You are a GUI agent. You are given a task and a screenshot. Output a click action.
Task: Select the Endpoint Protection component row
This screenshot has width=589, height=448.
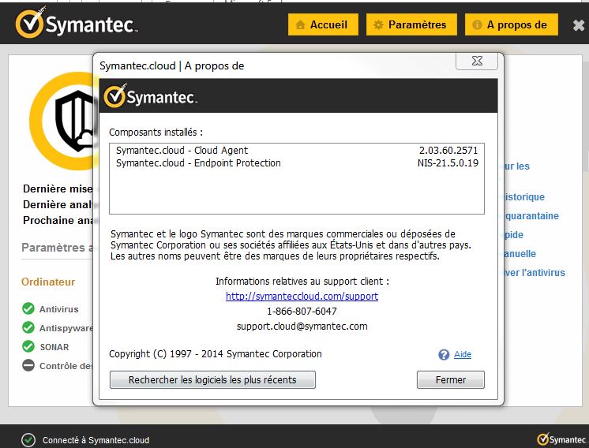point(296,163)
